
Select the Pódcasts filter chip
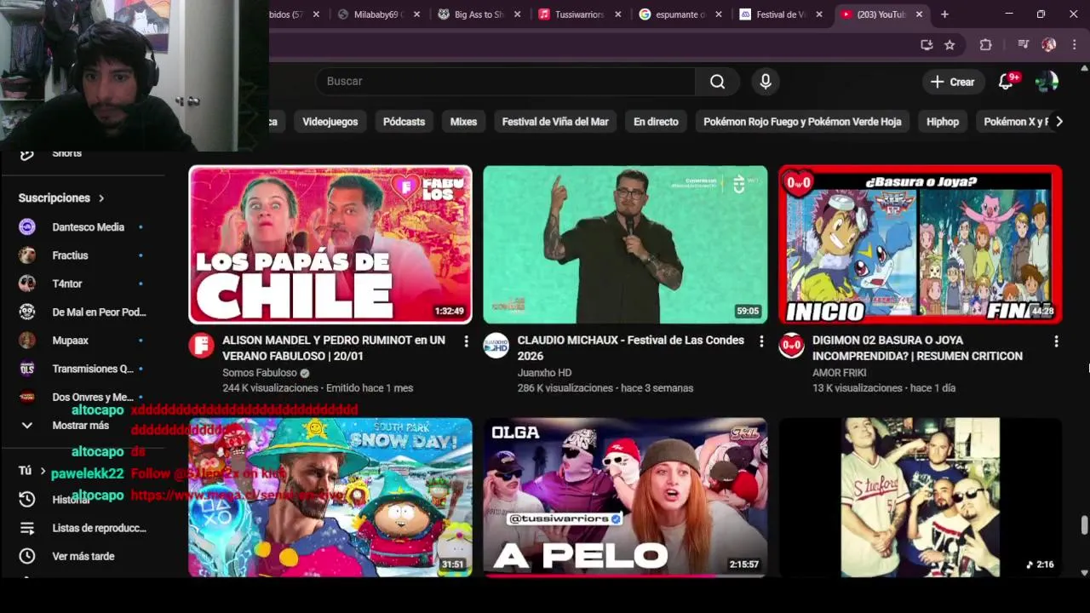coord(404,122)
